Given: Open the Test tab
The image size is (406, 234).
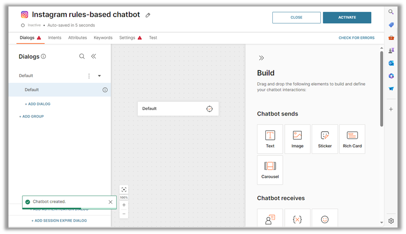Looking at the screenshot, I should (153, 38).
